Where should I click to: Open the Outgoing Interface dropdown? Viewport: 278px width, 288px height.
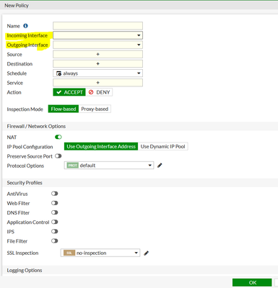[97, 45]
